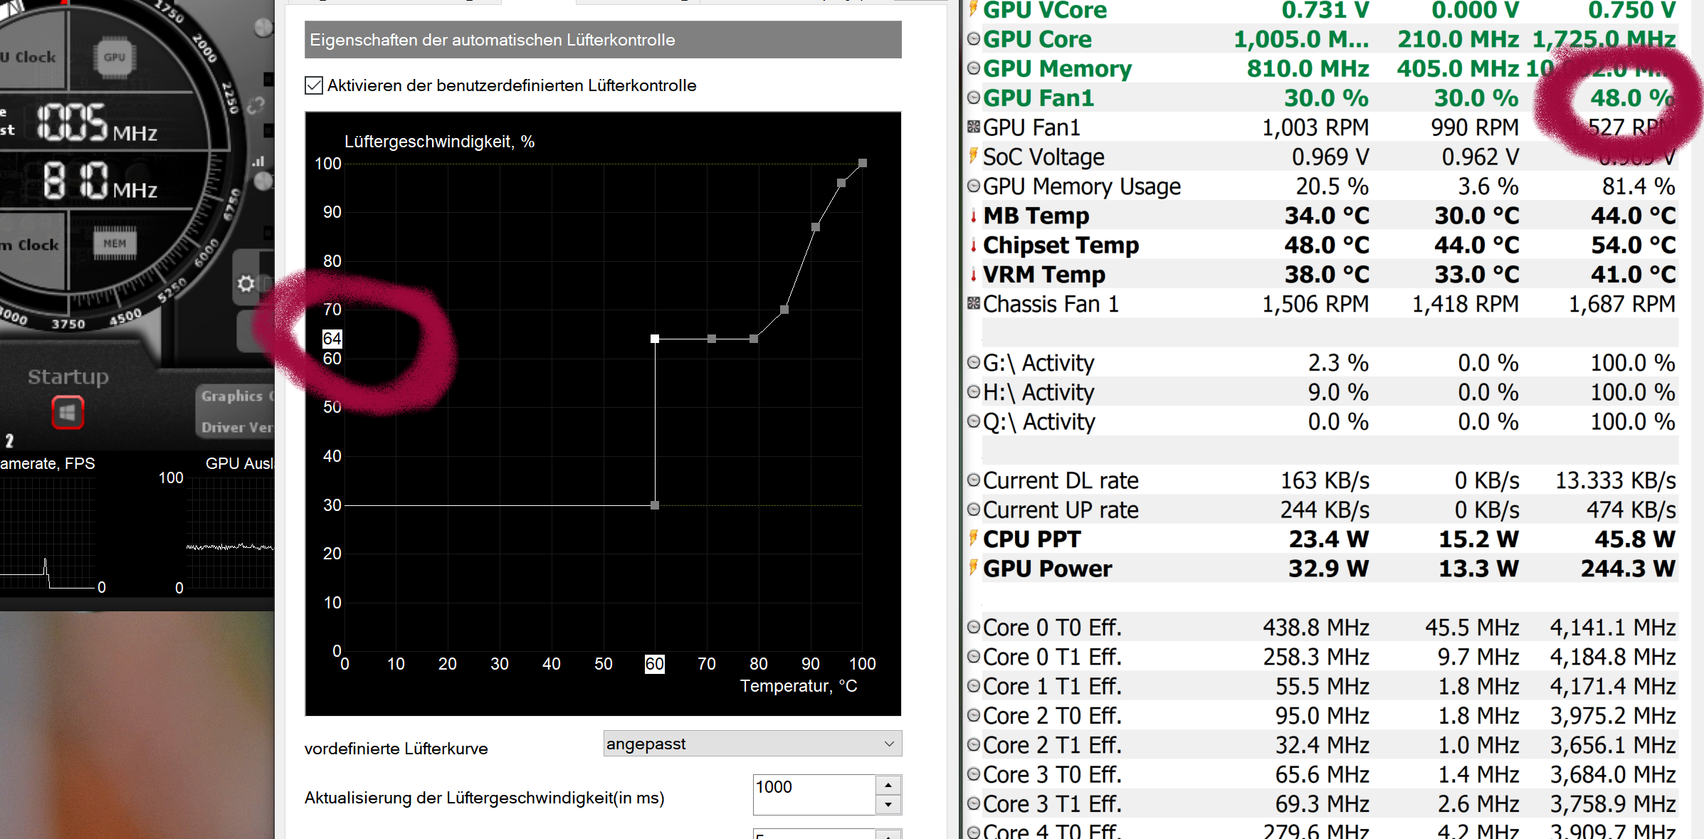
Task: Click the fan icon beside Chassis Fan 1
Action: tap(974, 304)
